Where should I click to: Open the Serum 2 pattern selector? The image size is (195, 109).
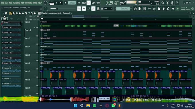point(123,9)
